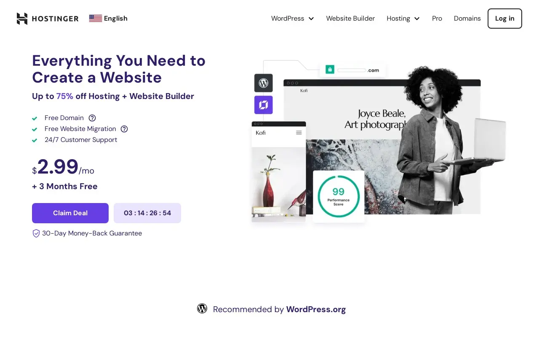Click the Log in button
The height and width of the screenshot is (337, 539).
pos(505,19)
